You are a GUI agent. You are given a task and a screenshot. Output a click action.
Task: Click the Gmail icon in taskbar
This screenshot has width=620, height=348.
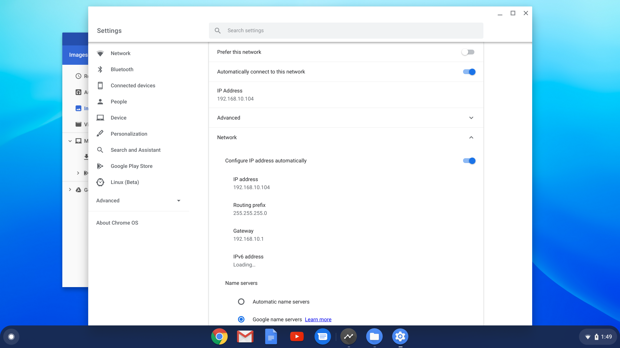245,336
